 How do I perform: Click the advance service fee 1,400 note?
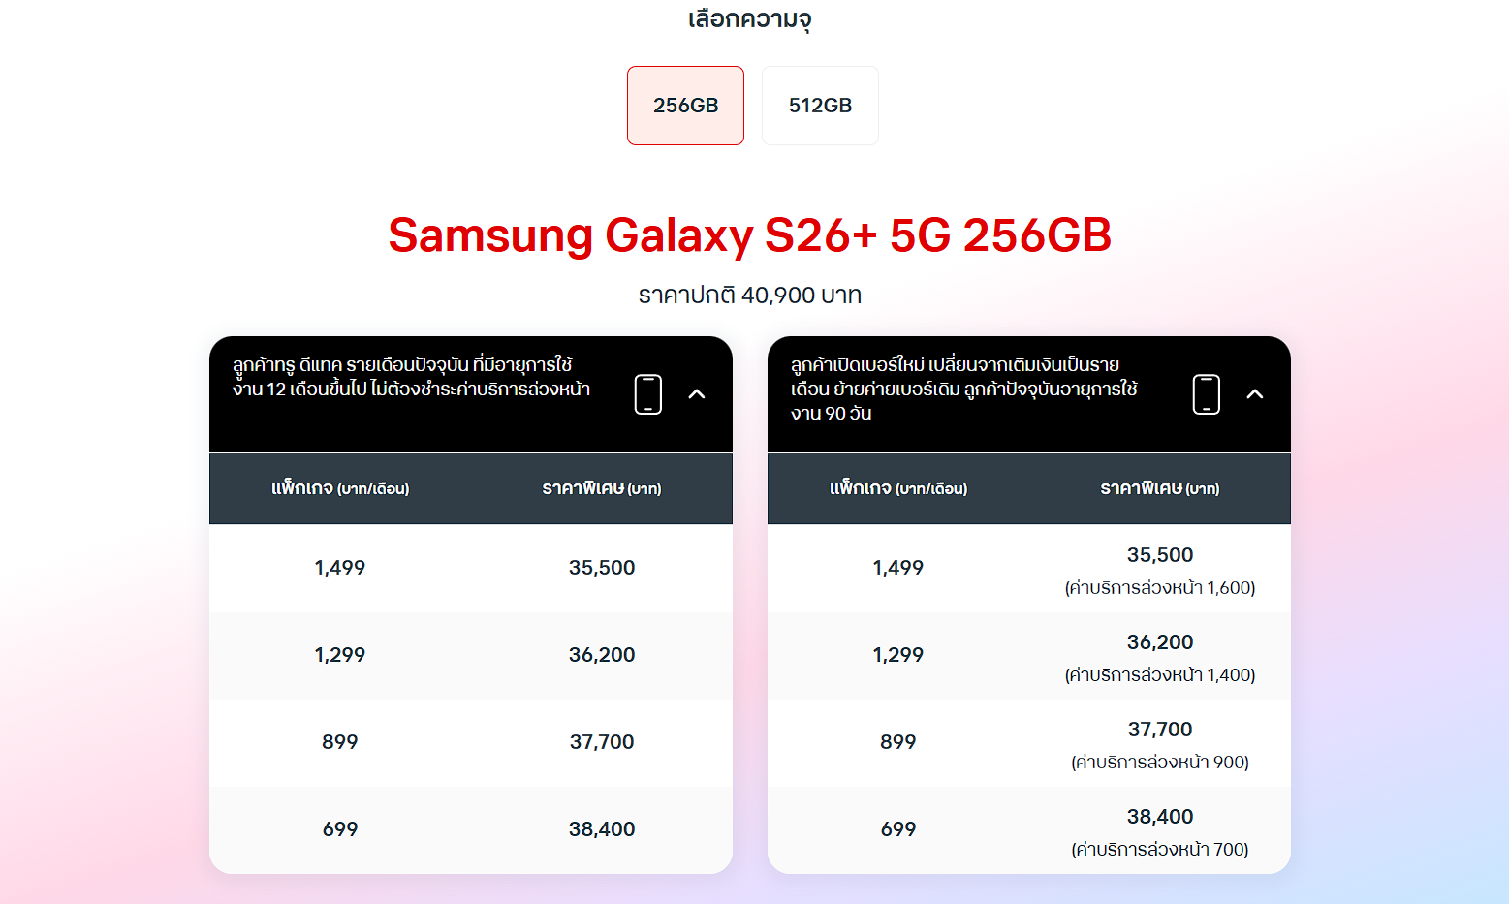1160,675
